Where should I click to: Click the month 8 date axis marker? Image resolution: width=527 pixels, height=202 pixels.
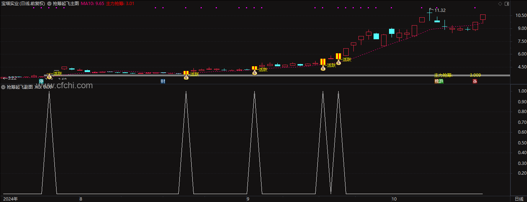[x=81, y=199]
